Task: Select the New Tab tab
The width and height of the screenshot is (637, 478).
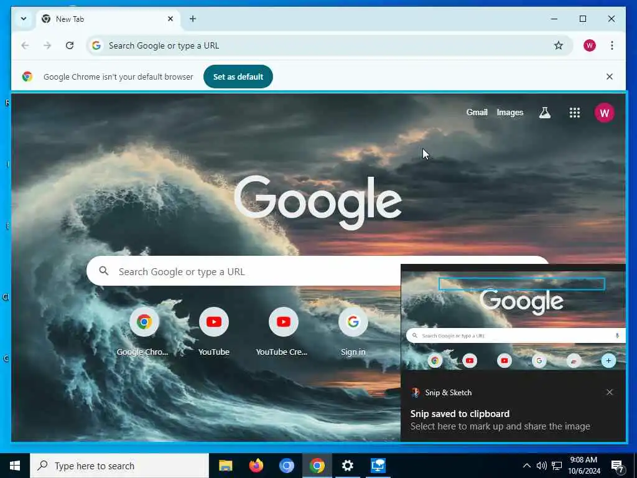Action: click(108, 19)
